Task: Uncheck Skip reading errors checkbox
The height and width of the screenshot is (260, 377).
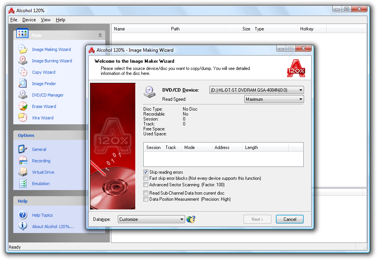Action: pos(146,172)
